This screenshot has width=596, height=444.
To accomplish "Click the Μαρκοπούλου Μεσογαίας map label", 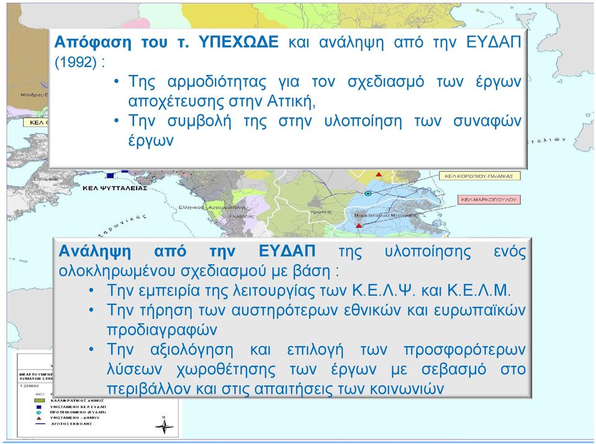I will pos(385,215).
